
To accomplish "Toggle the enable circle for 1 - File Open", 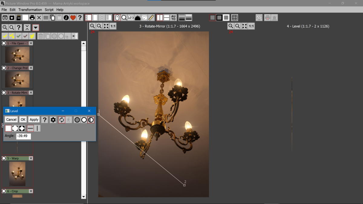I will pos(4,43).
